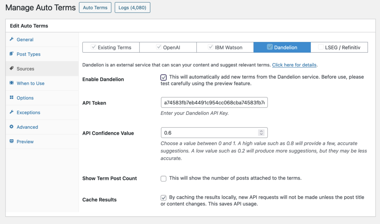Follow the Click here for details link
Screen dimensions: 380x224
294,65
